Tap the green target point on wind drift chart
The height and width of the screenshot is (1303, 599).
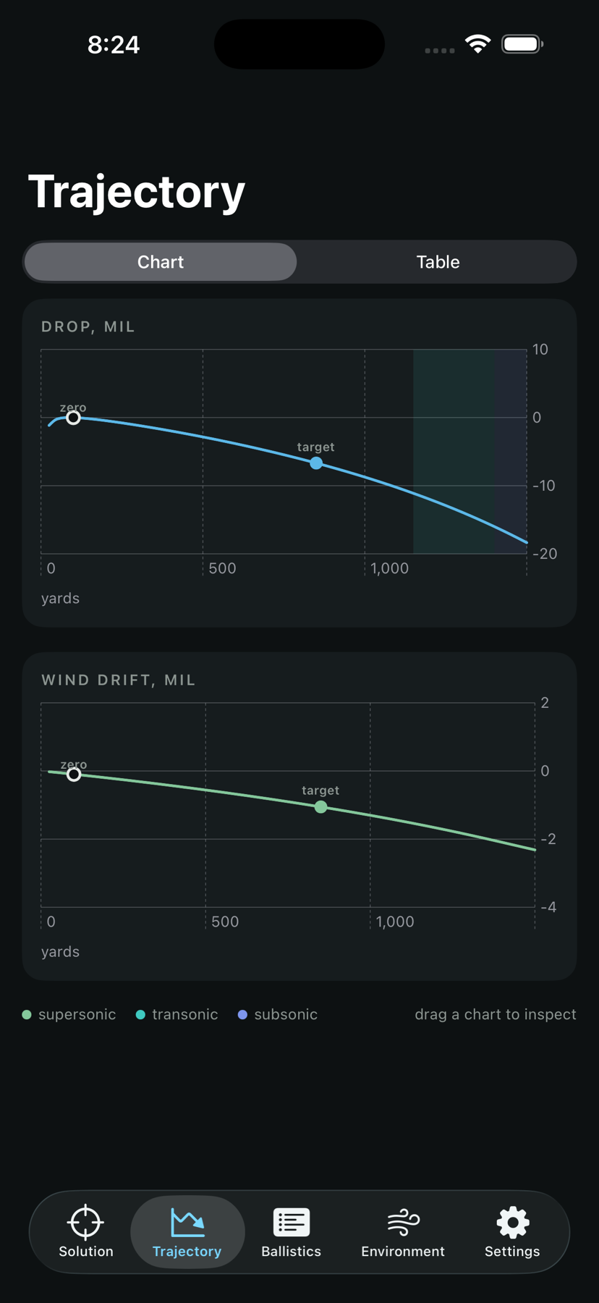point(320,806)
